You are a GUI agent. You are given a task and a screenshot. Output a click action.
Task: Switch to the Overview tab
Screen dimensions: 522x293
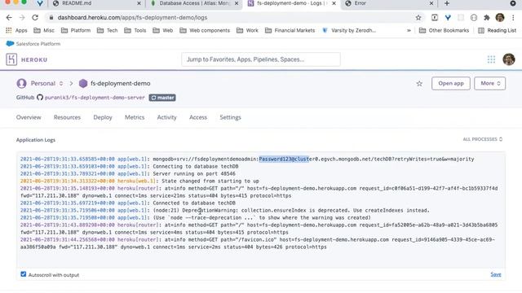[29, 117]
